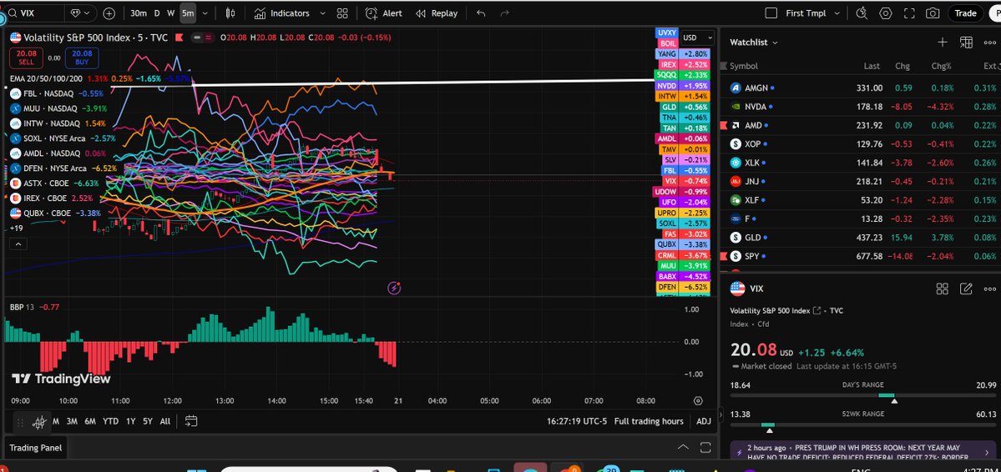Sort watchlist by Chg% column header
The image size is (1001, 472).
[x=941, y=67]
